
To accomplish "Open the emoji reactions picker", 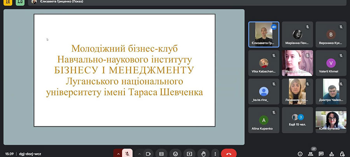I will pos(175,153).
